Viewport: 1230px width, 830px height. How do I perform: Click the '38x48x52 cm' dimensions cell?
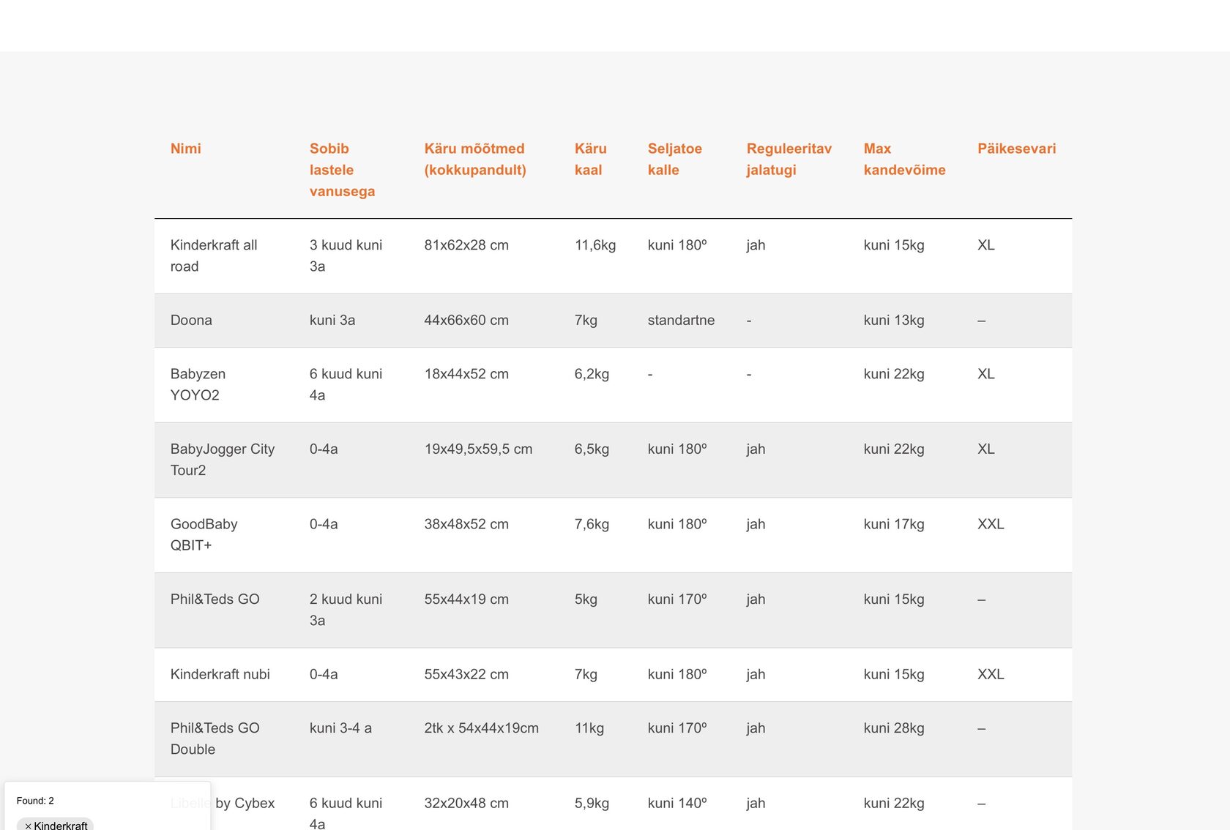coord(466,524)
